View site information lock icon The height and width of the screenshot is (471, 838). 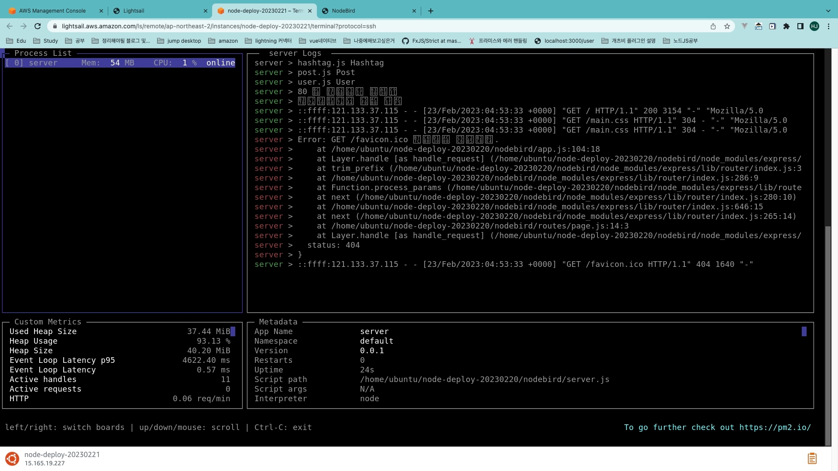pyautogui.click(x=55, y=26)
